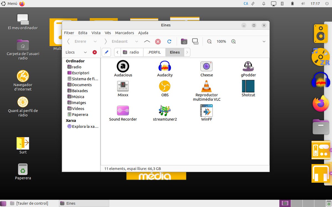332x207 pixels.
Task: Open the file manager in the right dock
Action: (x=321, y=127)
